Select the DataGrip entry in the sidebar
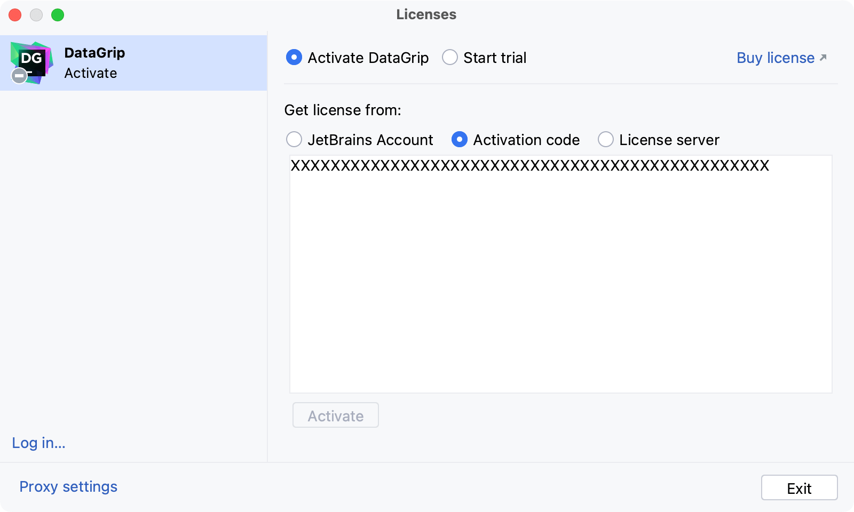Viewport: 854px width, 512px height. (133, 62)
